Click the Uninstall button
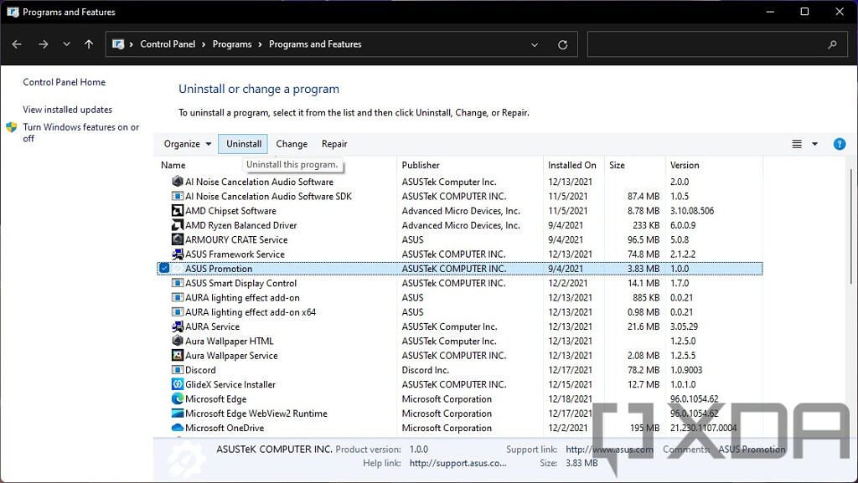 point(242,143)
